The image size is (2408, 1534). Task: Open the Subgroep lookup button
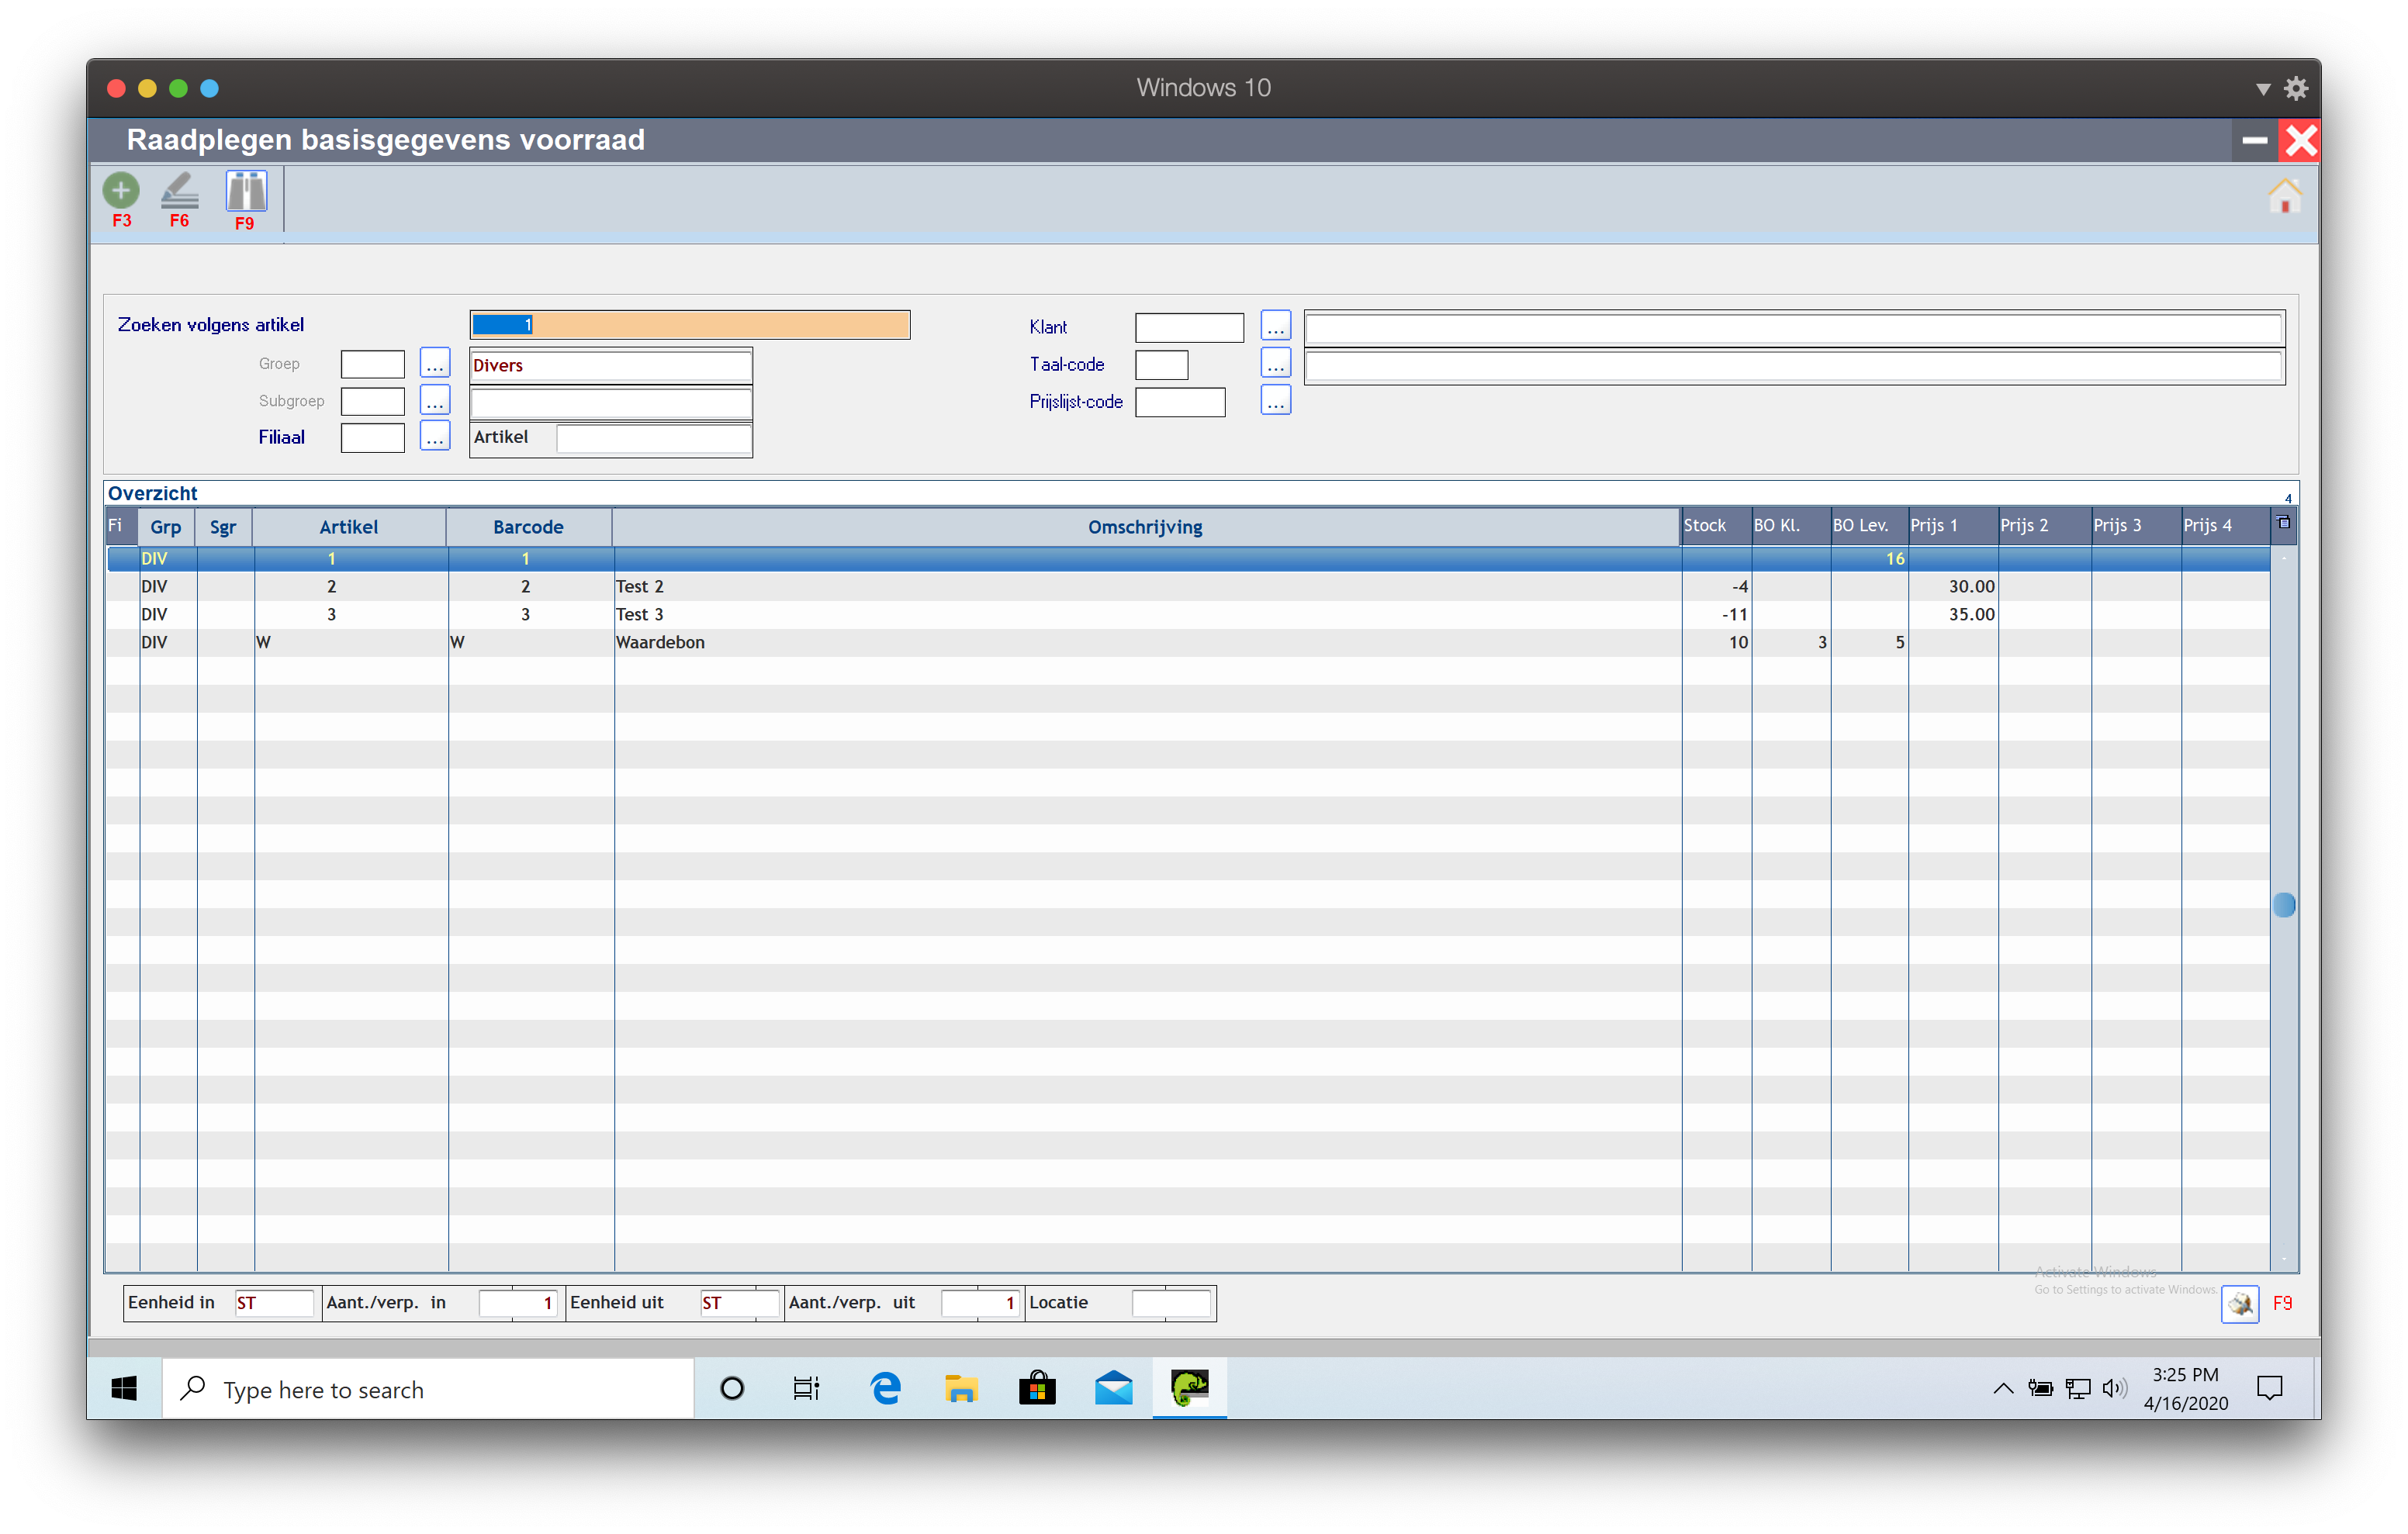tap(434, 401)
